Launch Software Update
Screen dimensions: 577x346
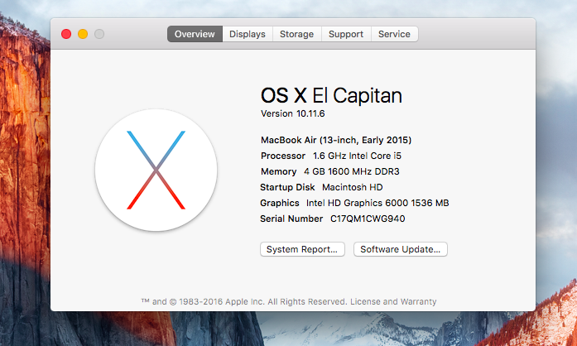[401, 249]
